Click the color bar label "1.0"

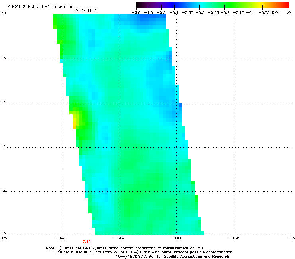(288, 13)
